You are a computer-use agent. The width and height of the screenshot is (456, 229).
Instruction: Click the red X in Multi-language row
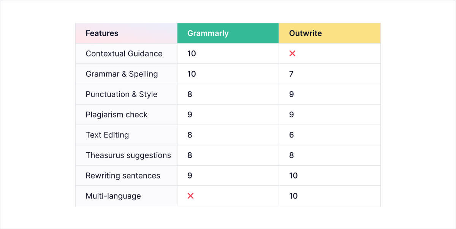(x=191, y=196)
